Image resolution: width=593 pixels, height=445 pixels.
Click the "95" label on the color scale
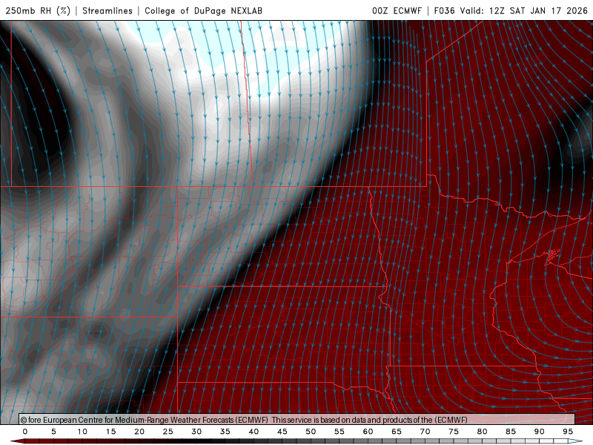[568, 432]
